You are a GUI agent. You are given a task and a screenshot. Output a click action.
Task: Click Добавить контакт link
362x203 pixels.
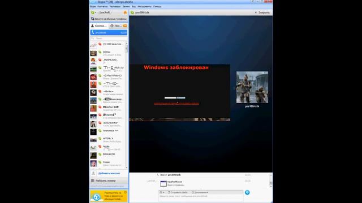[109, 173]
